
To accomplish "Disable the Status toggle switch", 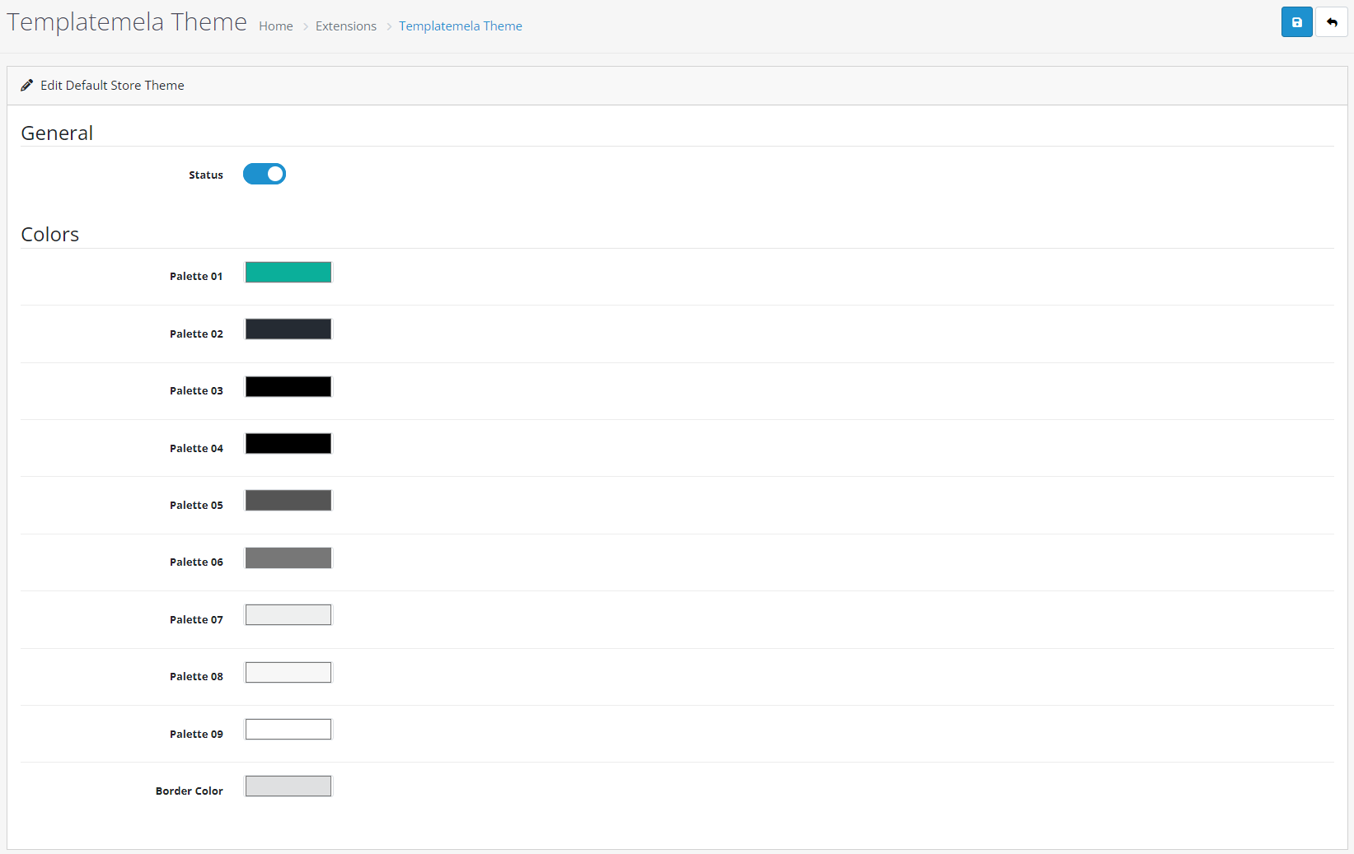I will (x=265, y=174).
